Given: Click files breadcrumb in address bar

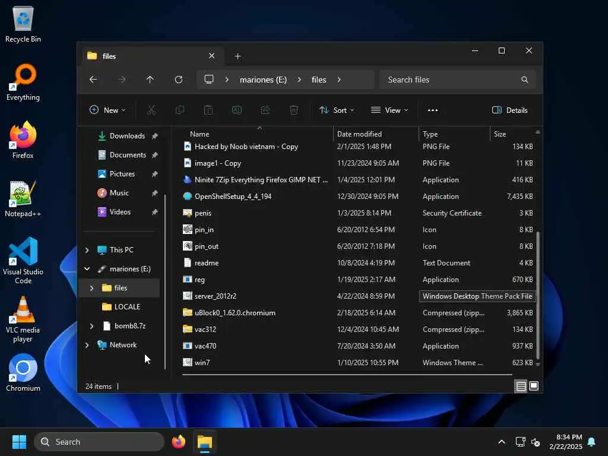Looking at the screenshot, I should 319,80.
